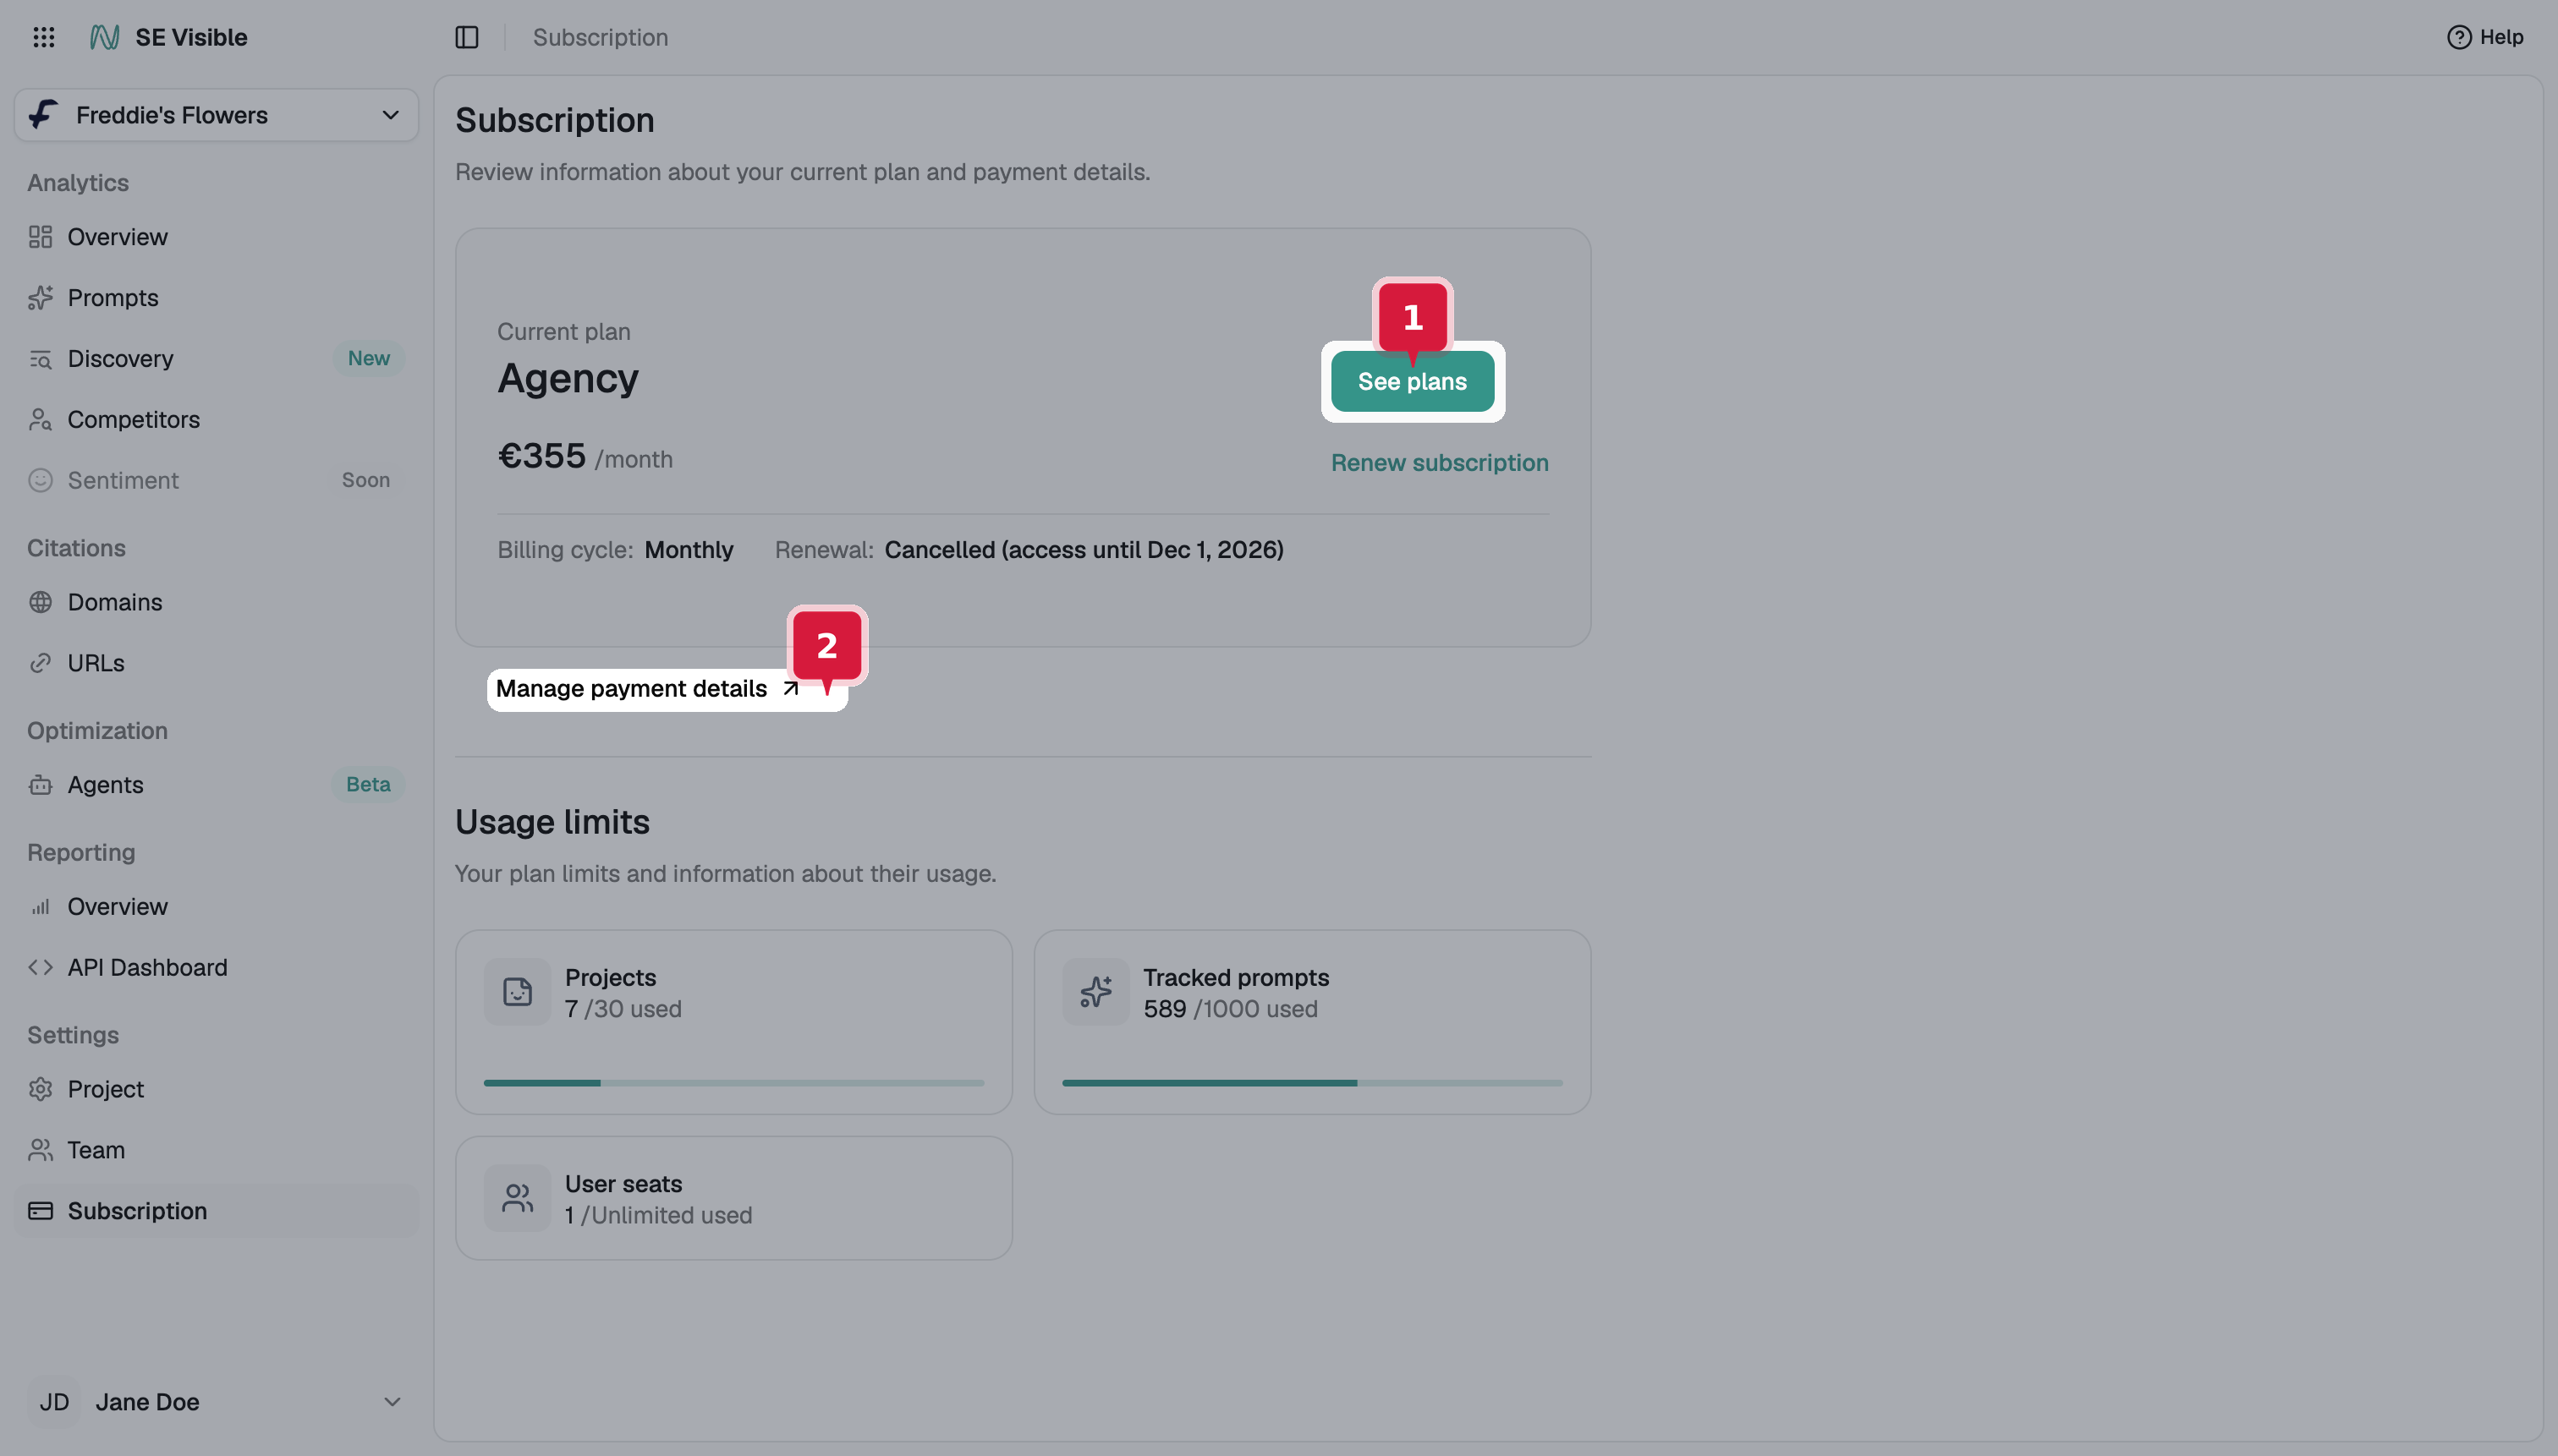Click "Cancelled (access until Dec 1, 2026)" text
This screenshot has height=1456, width=2558.
(1084, 550)
